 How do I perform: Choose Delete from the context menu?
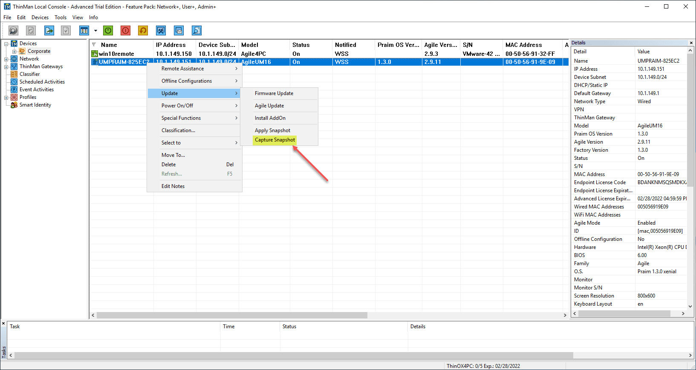tap(194, 165)
